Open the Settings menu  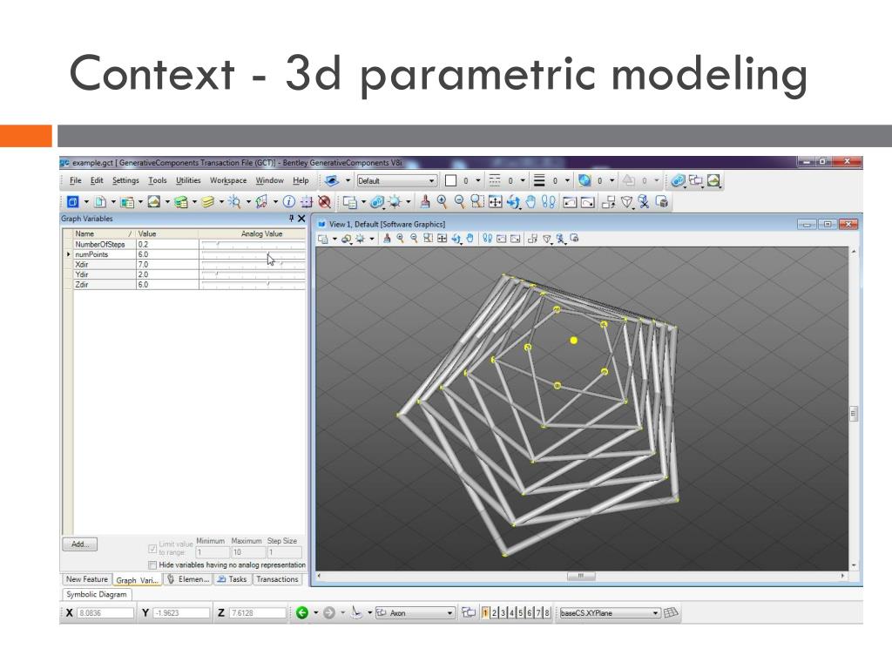point(125,180)
